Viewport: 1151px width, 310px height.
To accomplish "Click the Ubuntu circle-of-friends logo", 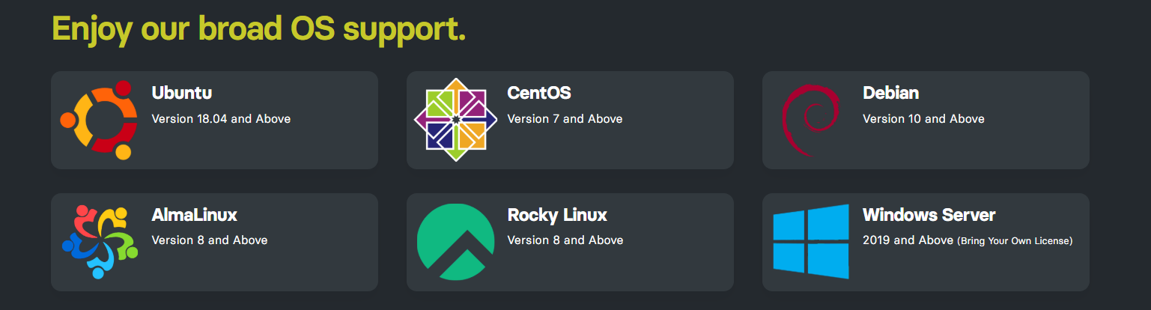I will click(x=98, y=120).
